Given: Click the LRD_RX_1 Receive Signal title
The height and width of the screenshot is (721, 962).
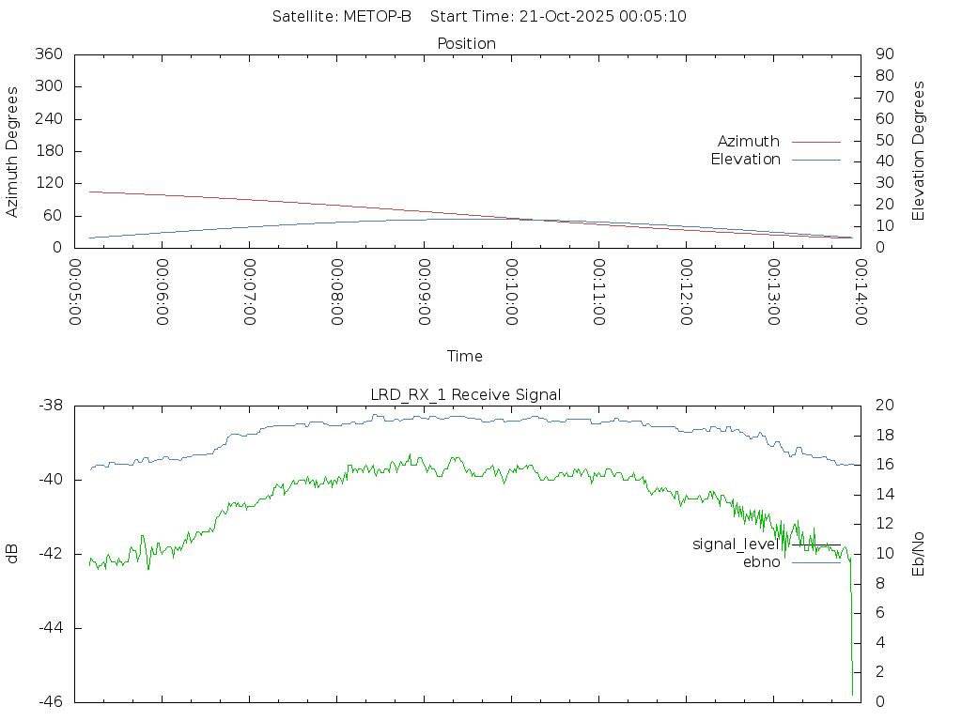Looking at the screenshot, I should click(466, 394).
